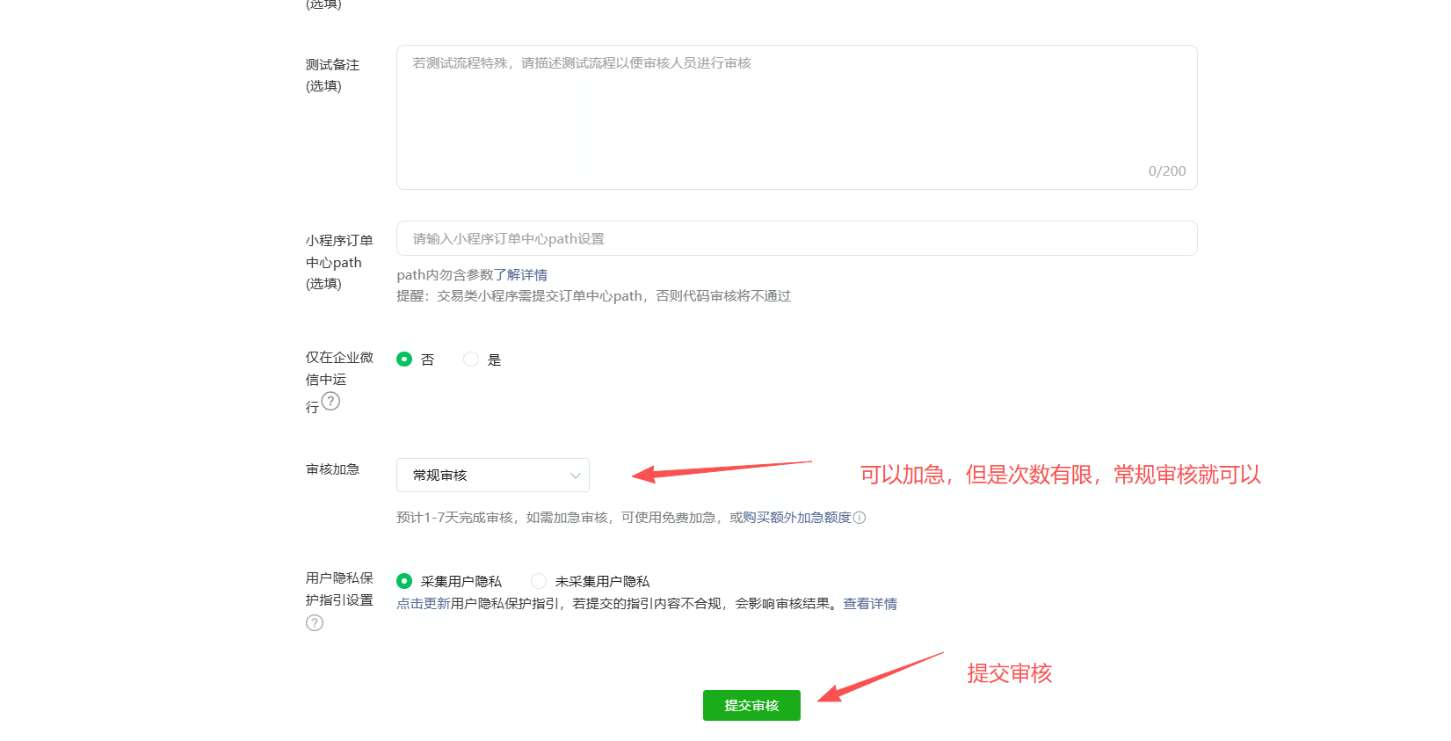Select the 否 radio button
Screen dimensions: 1451x741
(404, 360)
